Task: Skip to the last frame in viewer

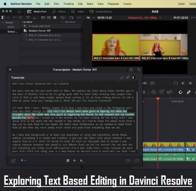Action: click(145, 83)
